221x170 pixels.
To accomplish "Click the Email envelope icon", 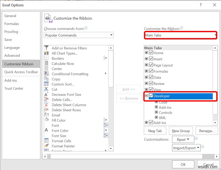I will pos(46,114).
